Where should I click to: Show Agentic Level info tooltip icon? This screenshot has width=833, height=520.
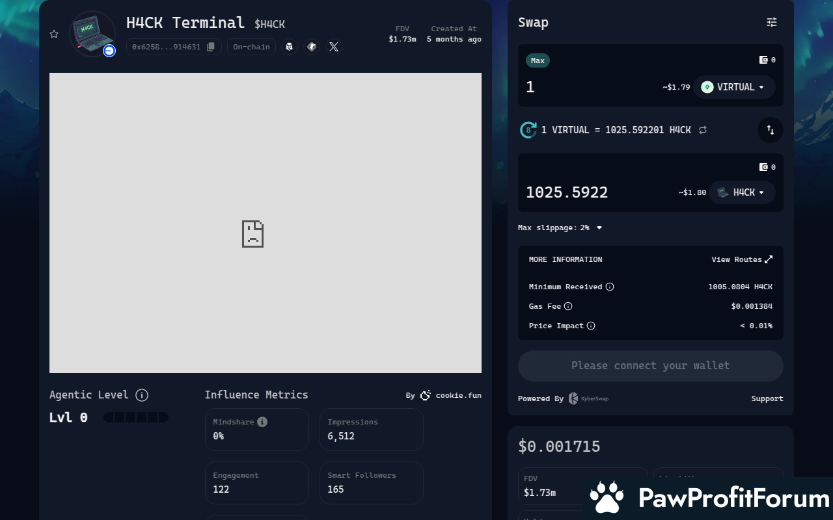[142, 395]
